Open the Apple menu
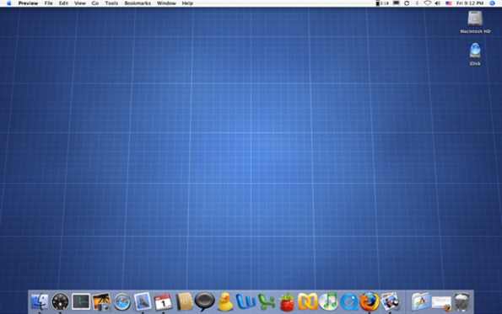This screenshot has height=314, width=502. coord(9,3)
